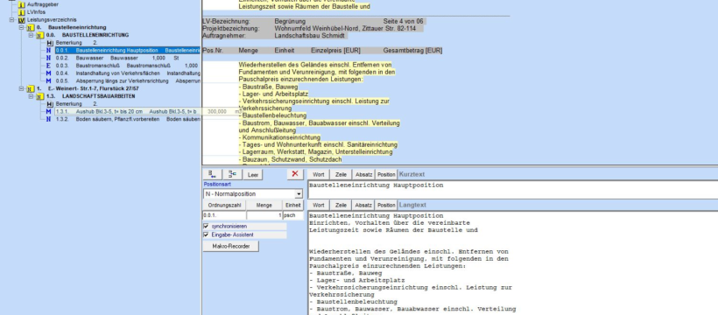This screenshot has height=315, width=718.
Task: Click the Absatz button beside Langtext
Action: (x=363, y=205)
